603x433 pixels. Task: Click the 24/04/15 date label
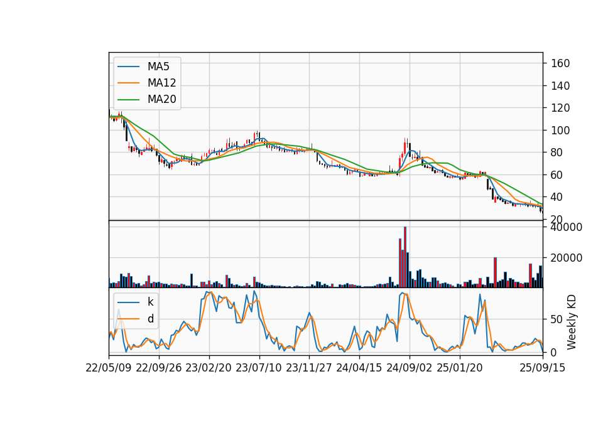(x=359, y=368)
